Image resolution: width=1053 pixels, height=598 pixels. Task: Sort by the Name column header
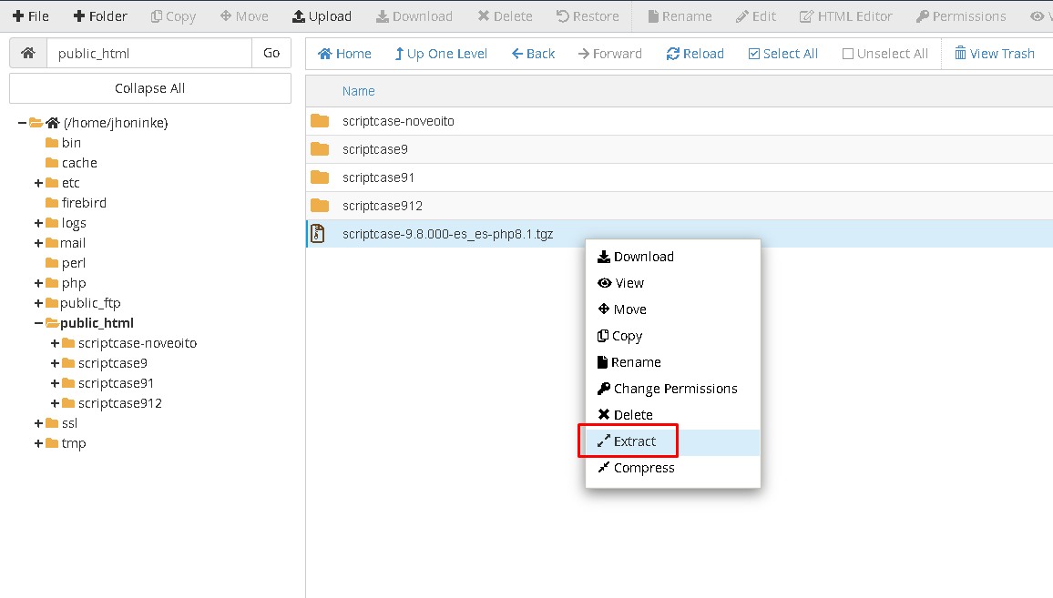359,91
